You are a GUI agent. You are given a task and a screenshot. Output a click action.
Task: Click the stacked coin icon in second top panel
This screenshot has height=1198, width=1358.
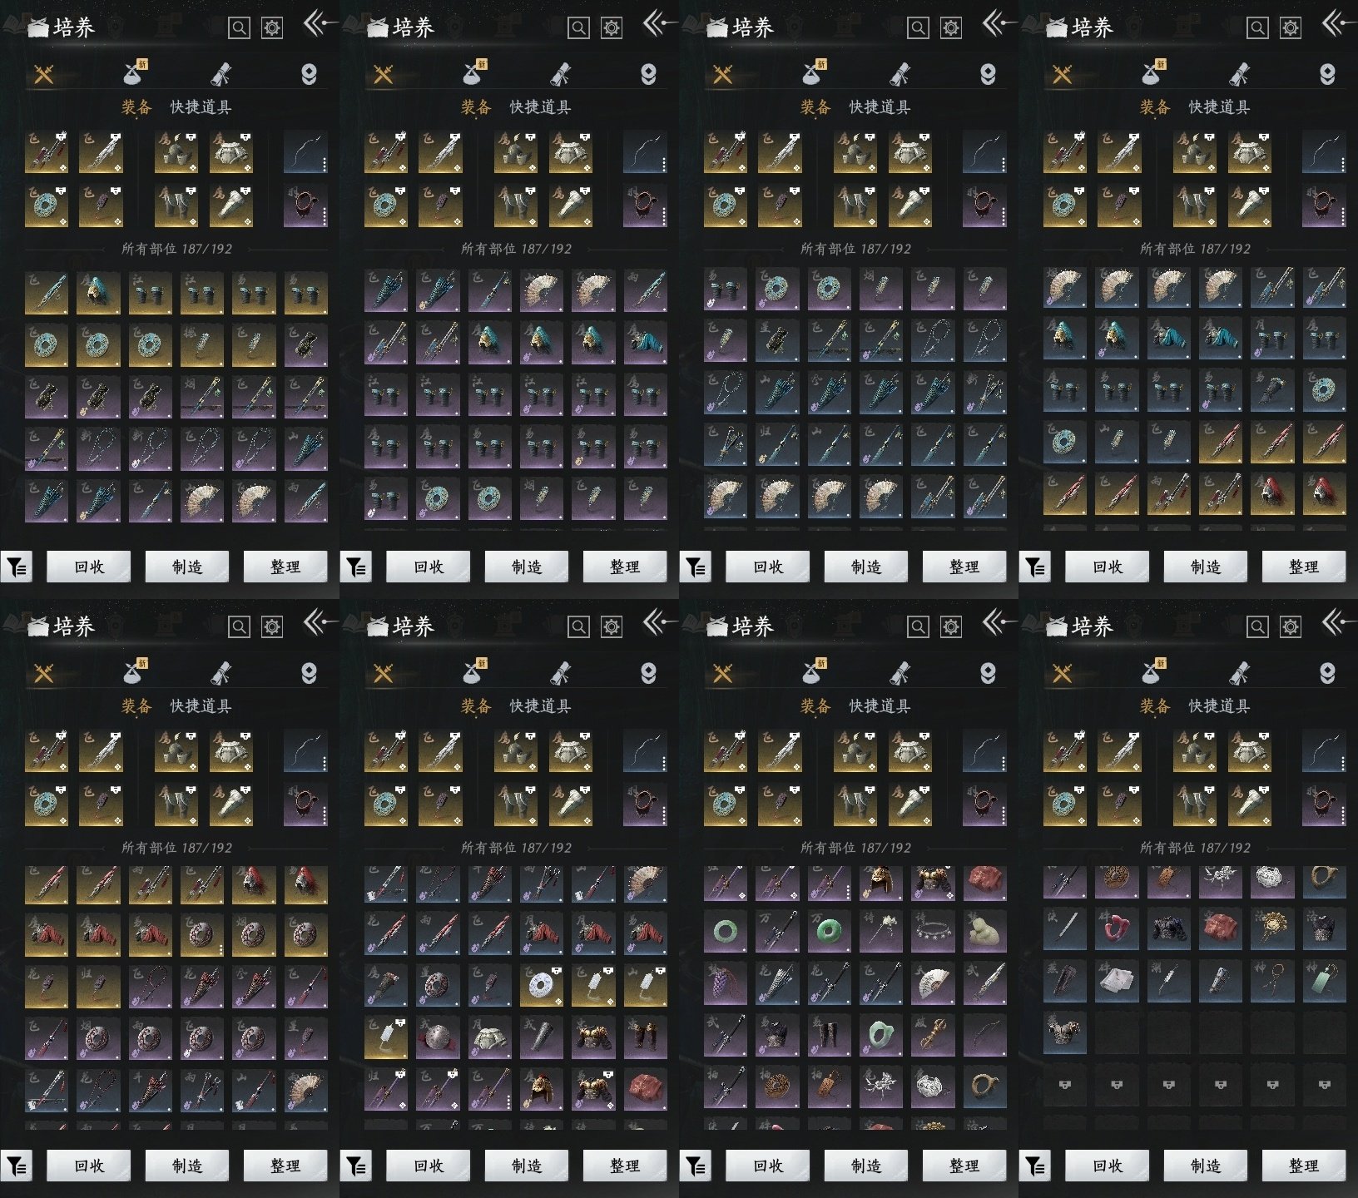[648, 75]
